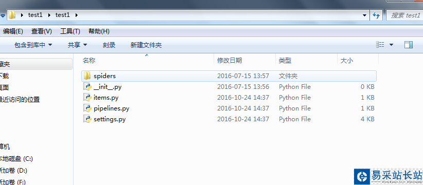423x185 pixels.
Task: Select the spiders folder icon
Action: pos(87,76)
